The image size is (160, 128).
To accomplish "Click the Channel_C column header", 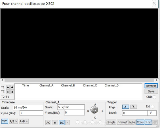I will click(90, 85).
